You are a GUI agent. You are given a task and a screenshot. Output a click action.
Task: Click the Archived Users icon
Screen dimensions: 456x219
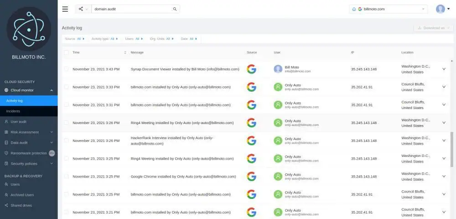point(6,195)
